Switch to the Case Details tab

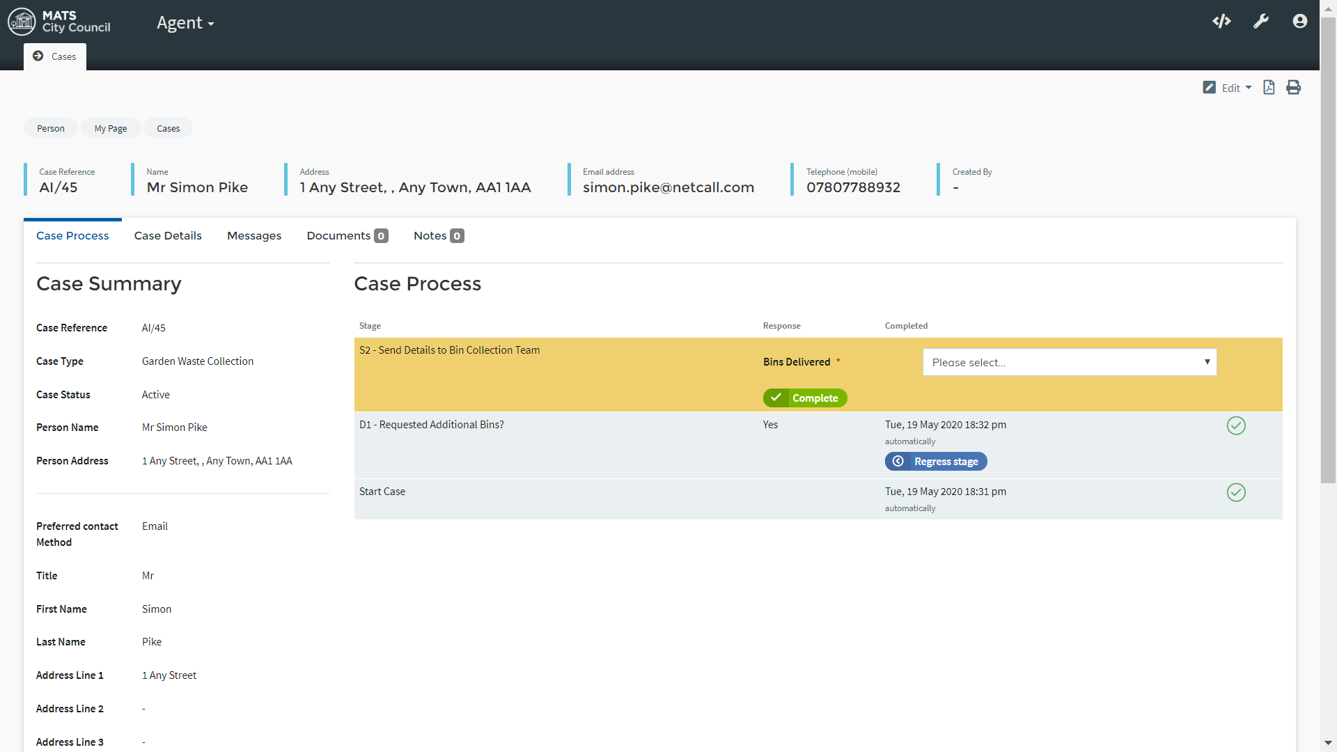click(x=168, y=236)
